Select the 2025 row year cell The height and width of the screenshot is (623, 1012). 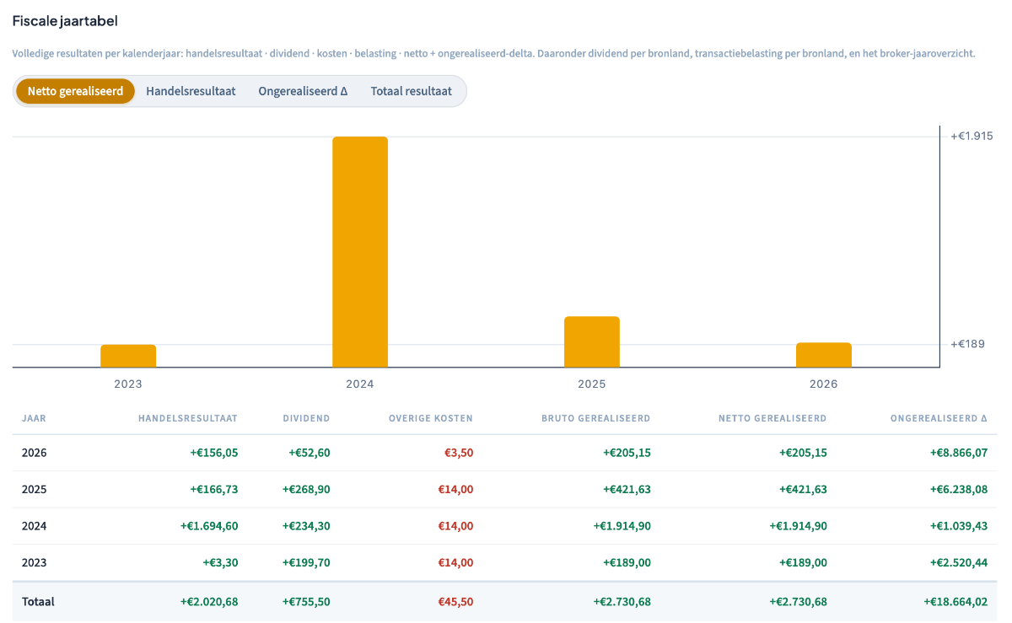35,489
